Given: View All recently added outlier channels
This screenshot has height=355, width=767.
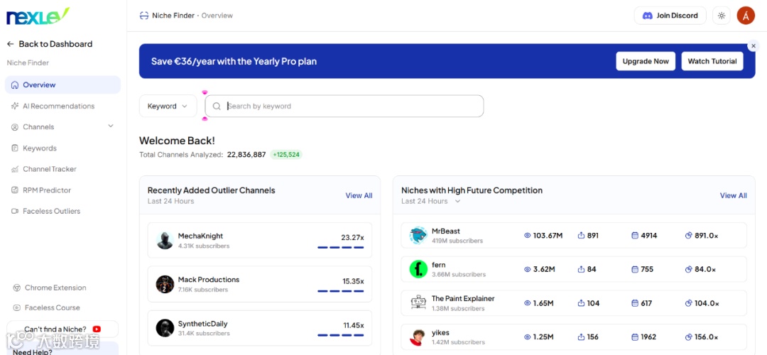Looking at the screenshot, I should [x=359, y=195].
